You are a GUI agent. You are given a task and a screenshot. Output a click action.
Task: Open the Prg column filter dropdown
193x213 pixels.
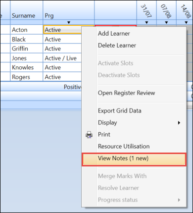pyautogui.click(x=69, y=22)
